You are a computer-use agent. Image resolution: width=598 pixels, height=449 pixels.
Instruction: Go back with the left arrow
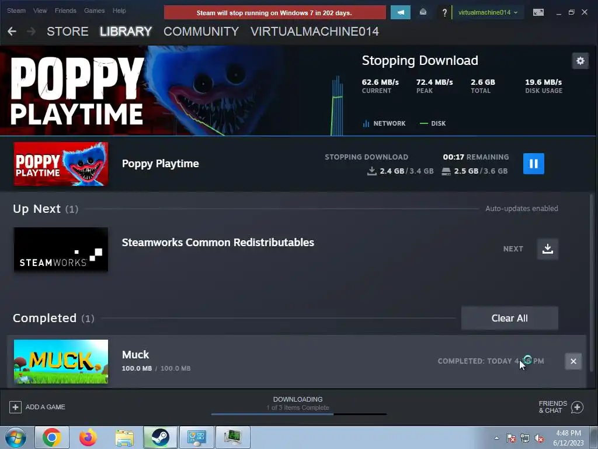click(12, 32)
